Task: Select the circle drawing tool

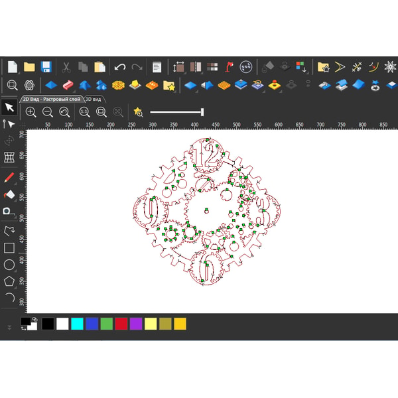Action: point(9,265)
